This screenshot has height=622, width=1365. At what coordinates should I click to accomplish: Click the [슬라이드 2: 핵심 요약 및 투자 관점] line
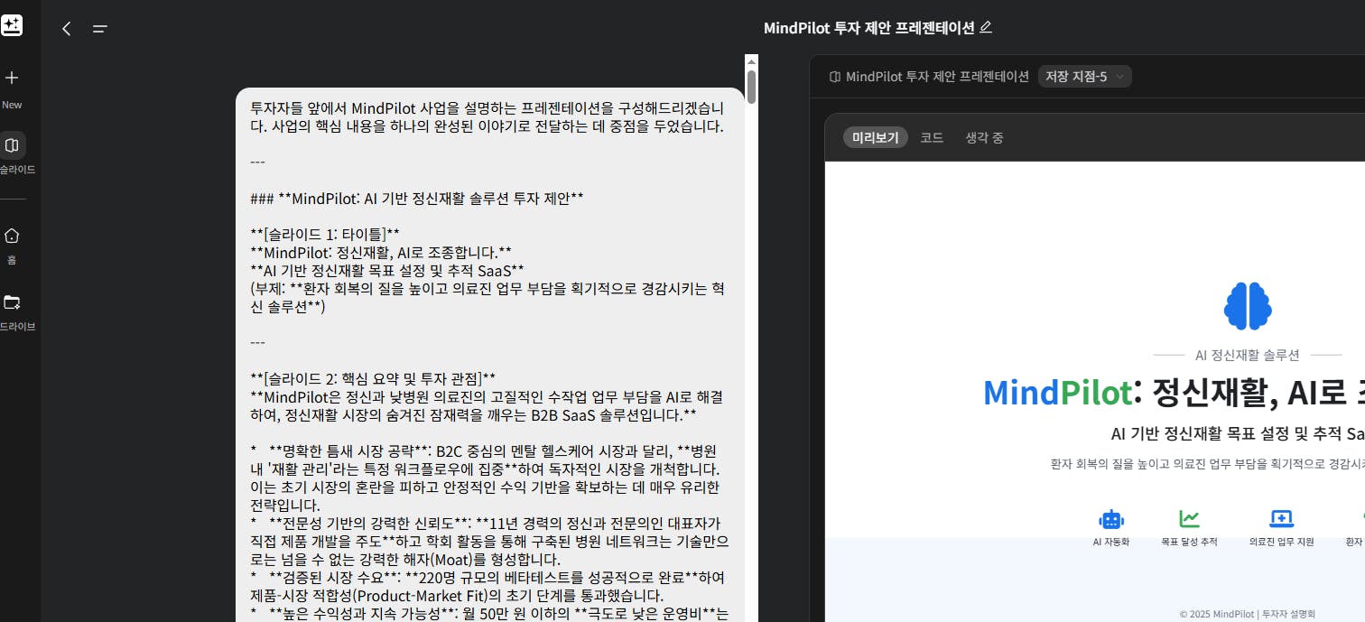[373, 378]
